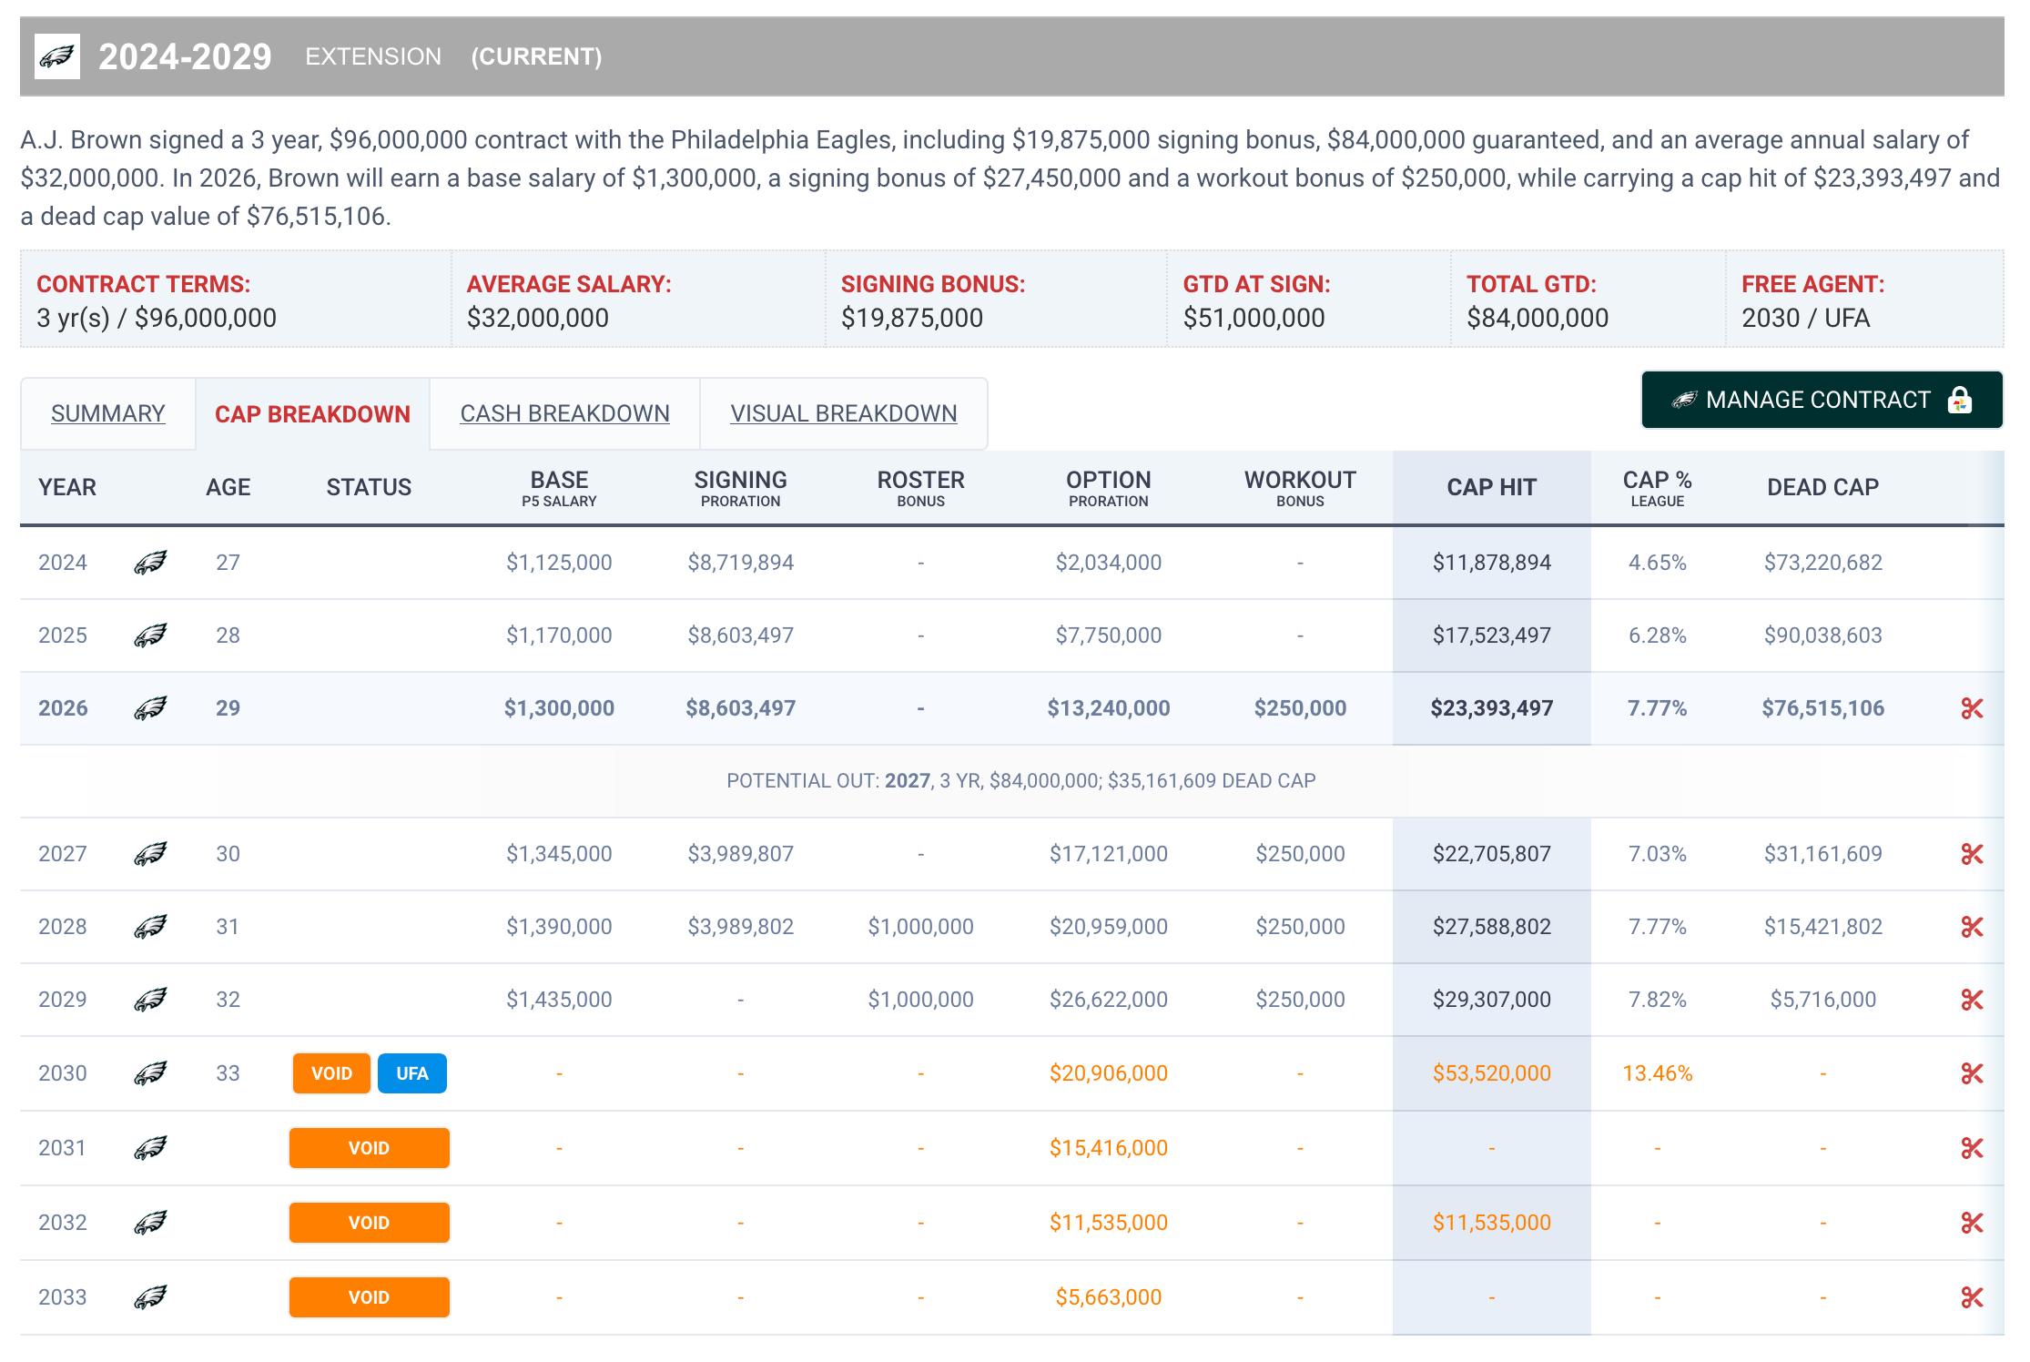Click the lock icon on Manage Contract
The height and width of the screenshot is (1362, 2030).
1959,401
